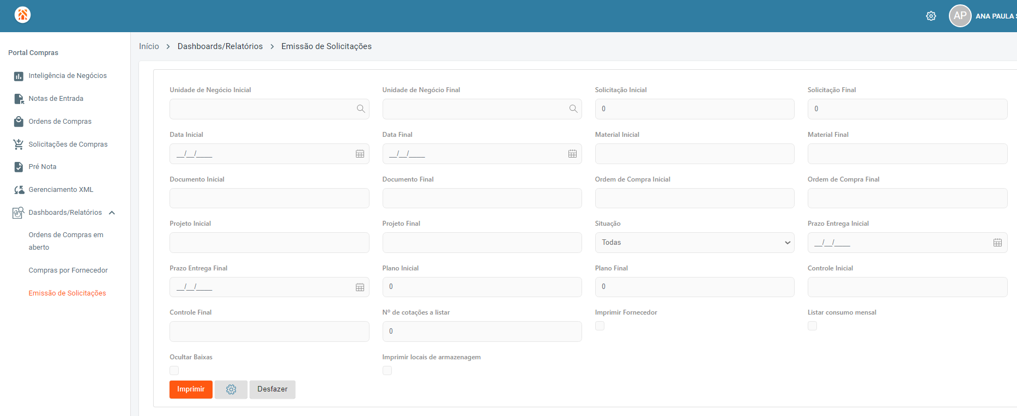Click the Portal Compras sidebar heading

(x=33, y=53)
